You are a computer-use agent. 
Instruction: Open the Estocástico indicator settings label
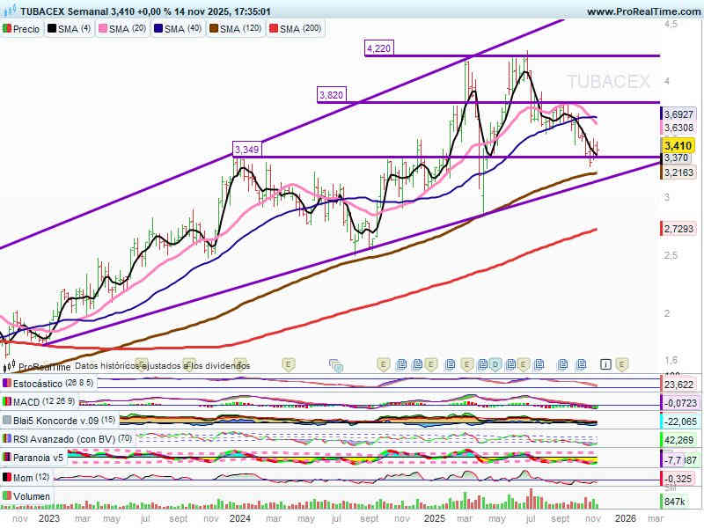click(48, 384)
